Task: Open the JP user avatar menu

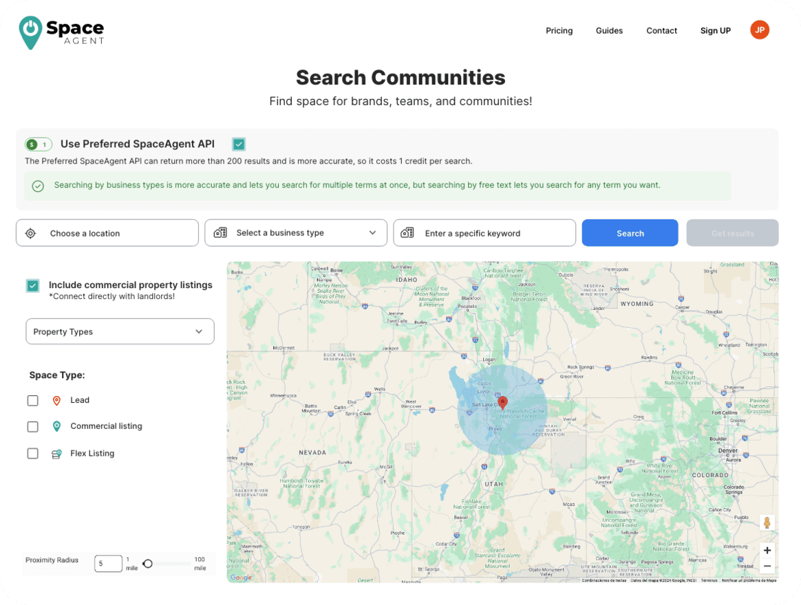Action: [759, 30]
